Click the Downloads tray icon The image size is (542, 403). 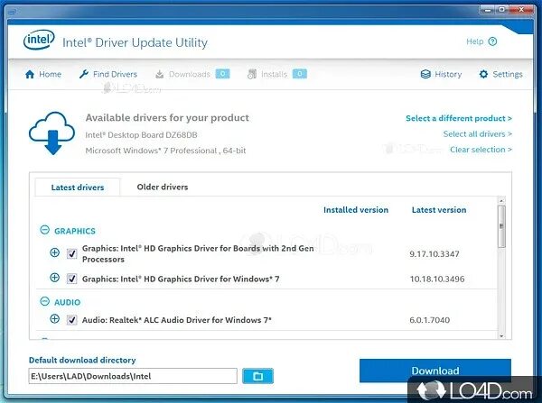click(x=159, y=74)
